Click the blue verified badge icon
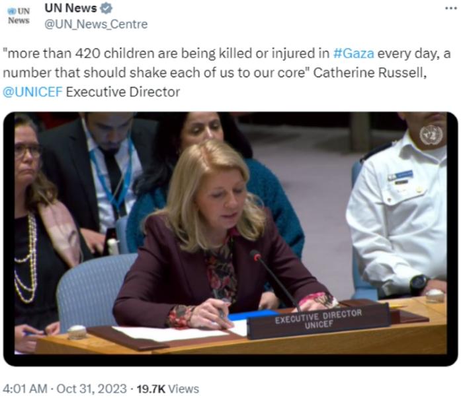The height and width of the screenshot is (398, 463). pyautogui.click(x=106, y=9)
